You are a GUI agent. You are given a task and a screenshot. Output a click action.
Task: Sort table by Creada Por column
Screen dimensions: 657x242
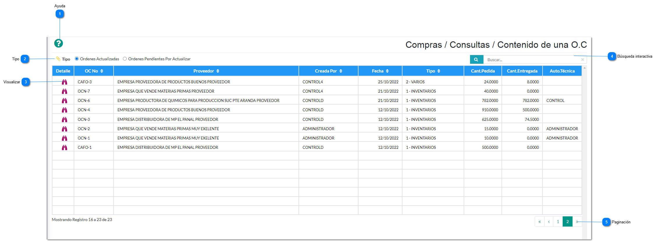pyautogui.click(x=328, y=71)
